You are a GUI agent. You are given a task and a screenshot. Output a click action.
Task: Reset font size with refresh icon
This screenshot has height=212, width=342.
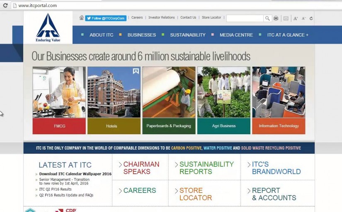pos(311,18)
